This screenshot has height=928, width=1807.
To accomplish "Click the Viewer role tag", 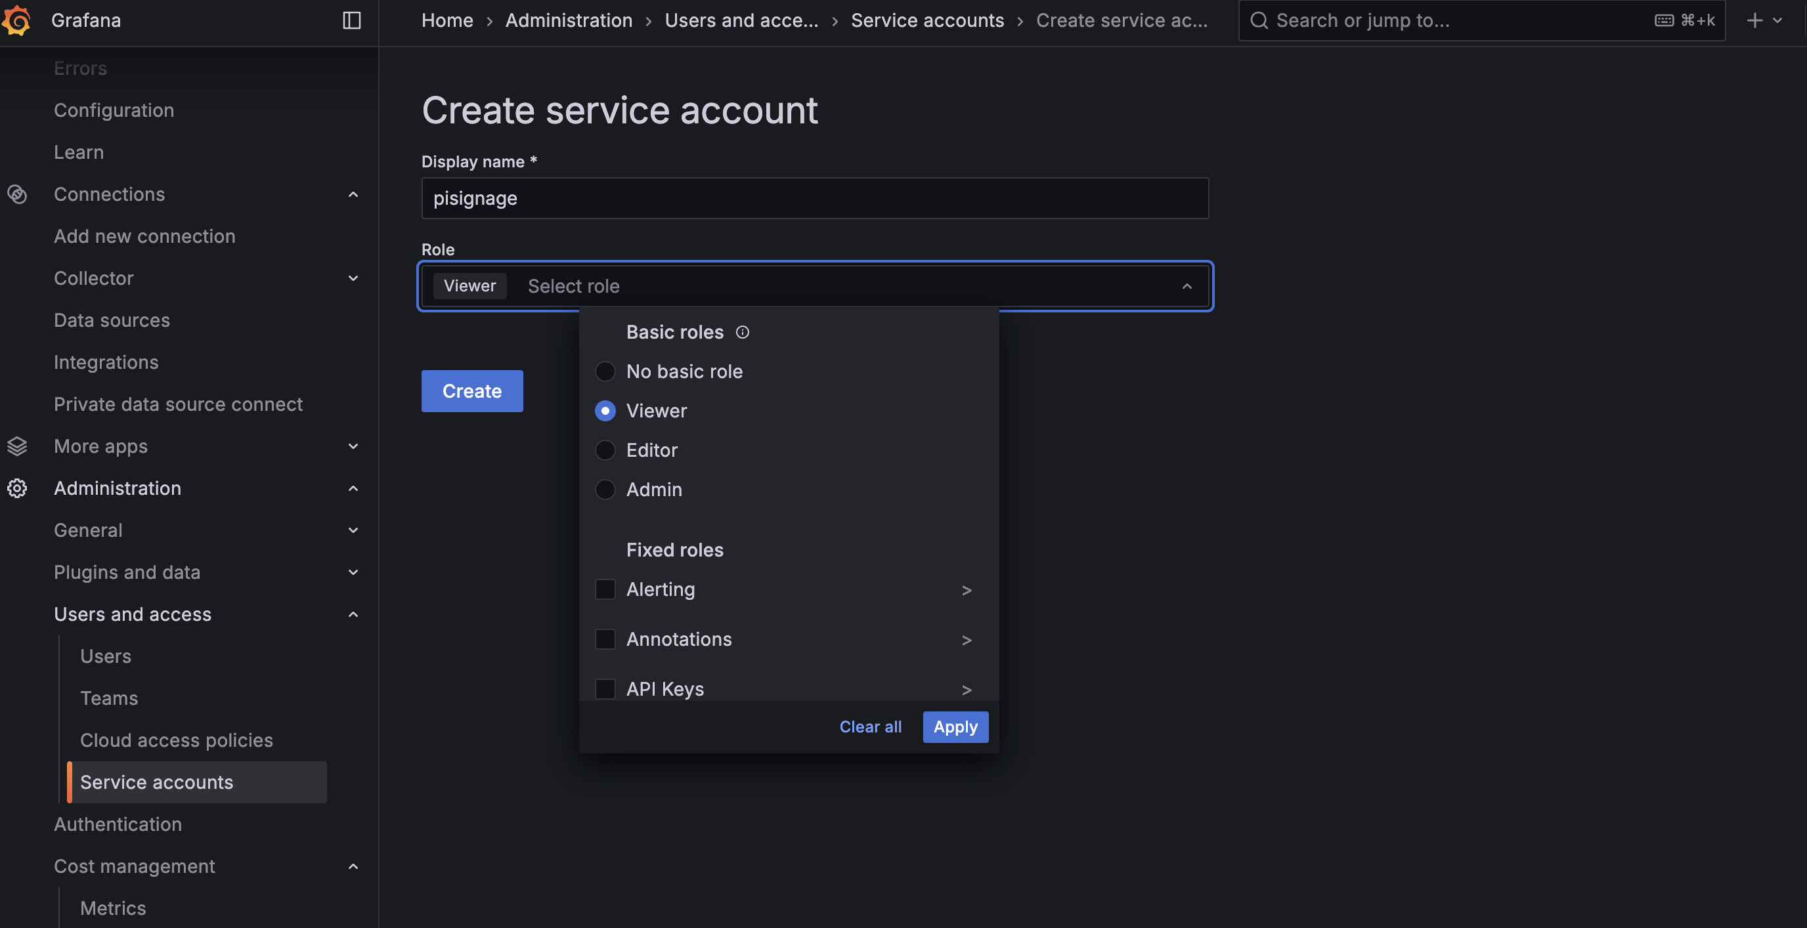I will (469, 286).
